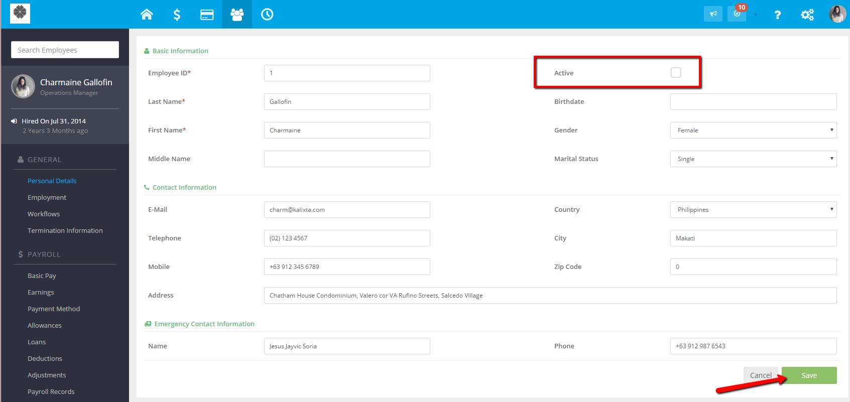Screen dimensions: 850x402
Task: Click the GENERAL section heading
Action: pos(44,160)
